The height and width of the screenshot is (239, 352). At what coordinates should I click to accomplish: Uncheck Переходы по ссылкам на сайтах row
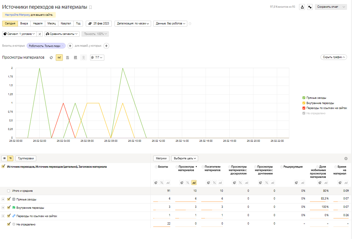point(9,216)
